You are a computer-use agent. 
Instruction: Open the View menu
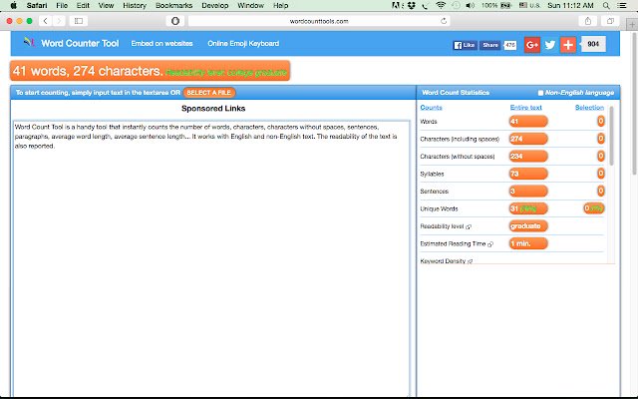point(106,5)
